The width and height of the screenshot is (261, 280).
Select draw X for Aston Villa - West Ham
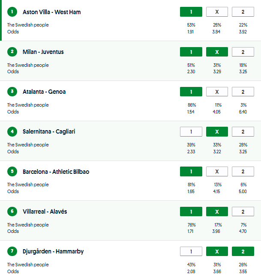(x=217, y=12)
